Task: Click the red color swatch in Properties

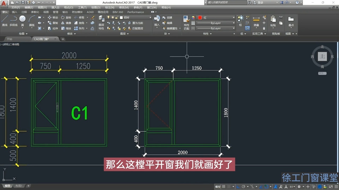Action: coord(200,17)
